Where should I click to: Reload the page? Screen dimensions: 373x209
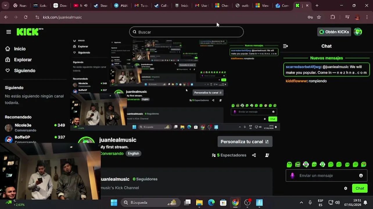point(26,17)
